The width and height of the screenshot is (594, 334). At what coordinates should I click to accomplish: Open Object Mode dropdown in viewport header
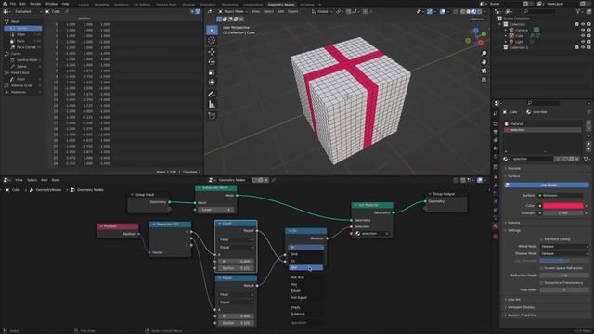click(233, 12)
